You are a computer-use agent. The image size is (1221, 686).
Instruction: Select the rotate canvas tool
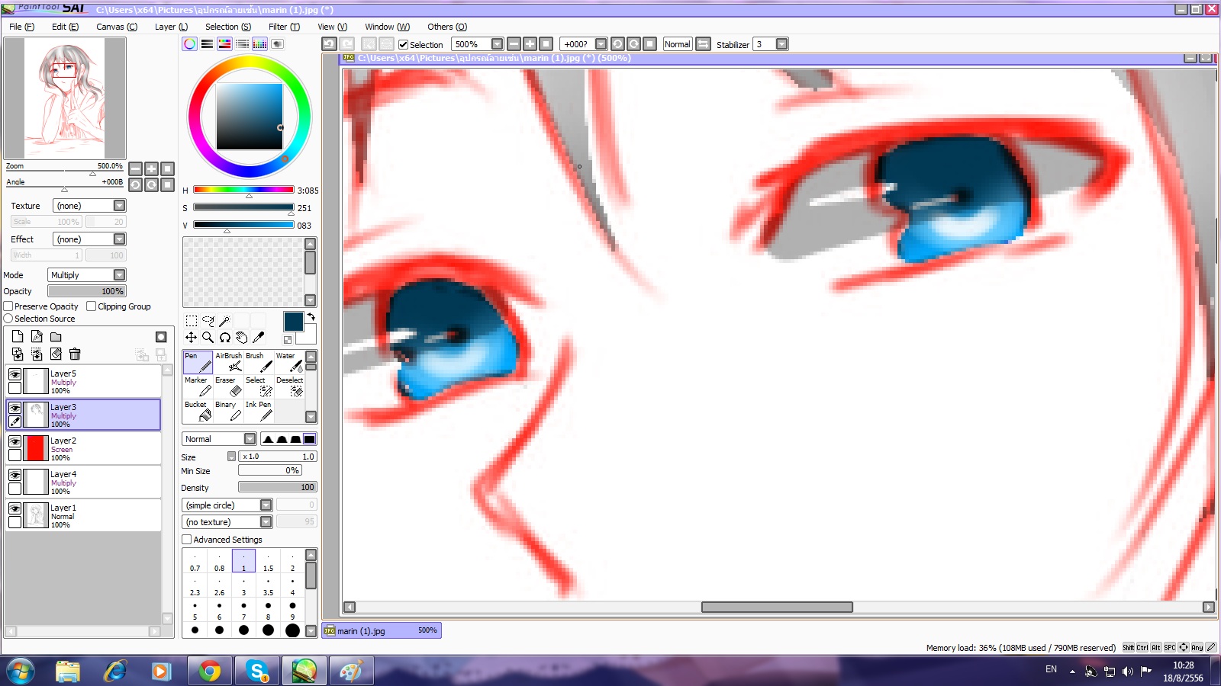(x=225, y=338)
